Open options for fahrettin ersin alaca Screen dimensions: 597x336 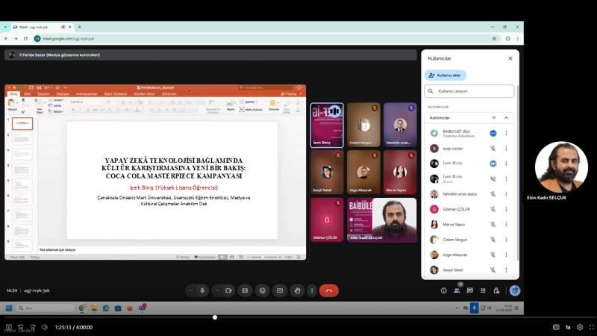(x=506, y=194)
